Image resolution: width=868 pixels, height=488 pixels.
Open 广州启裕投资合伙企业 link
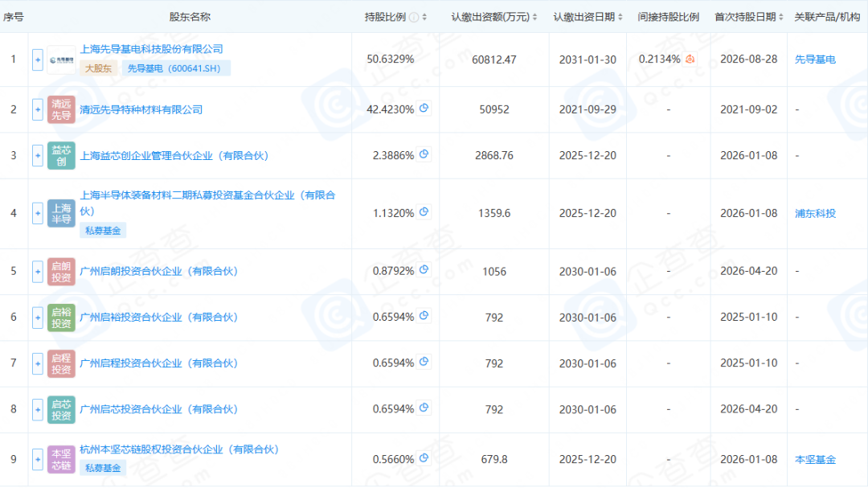(x=159, y=318)
